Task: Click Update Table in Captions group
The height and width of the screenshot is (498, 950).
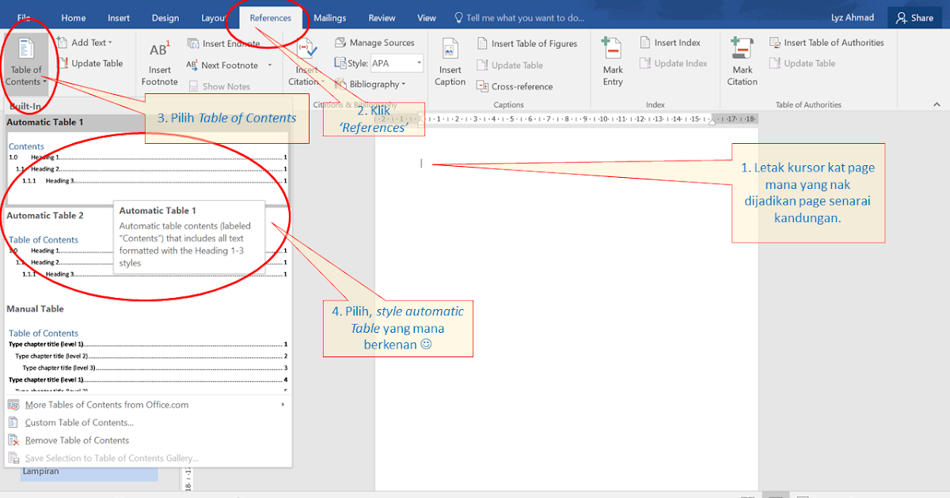Action: (x=510, y=66)
